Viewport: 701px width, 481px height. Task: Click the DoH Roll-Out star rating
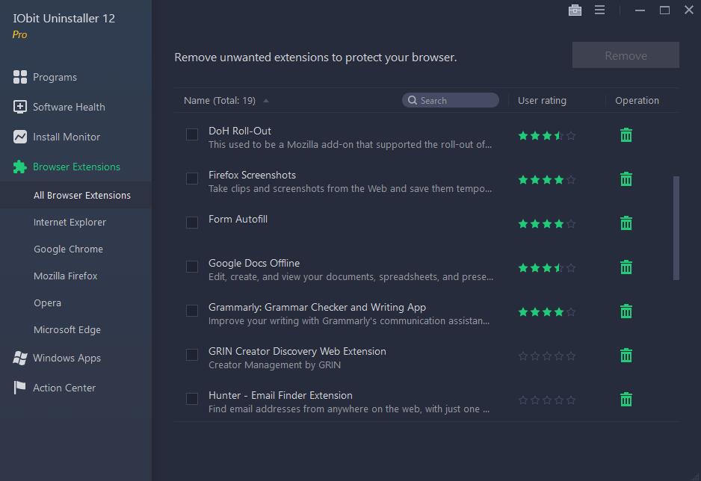[547, 135]
